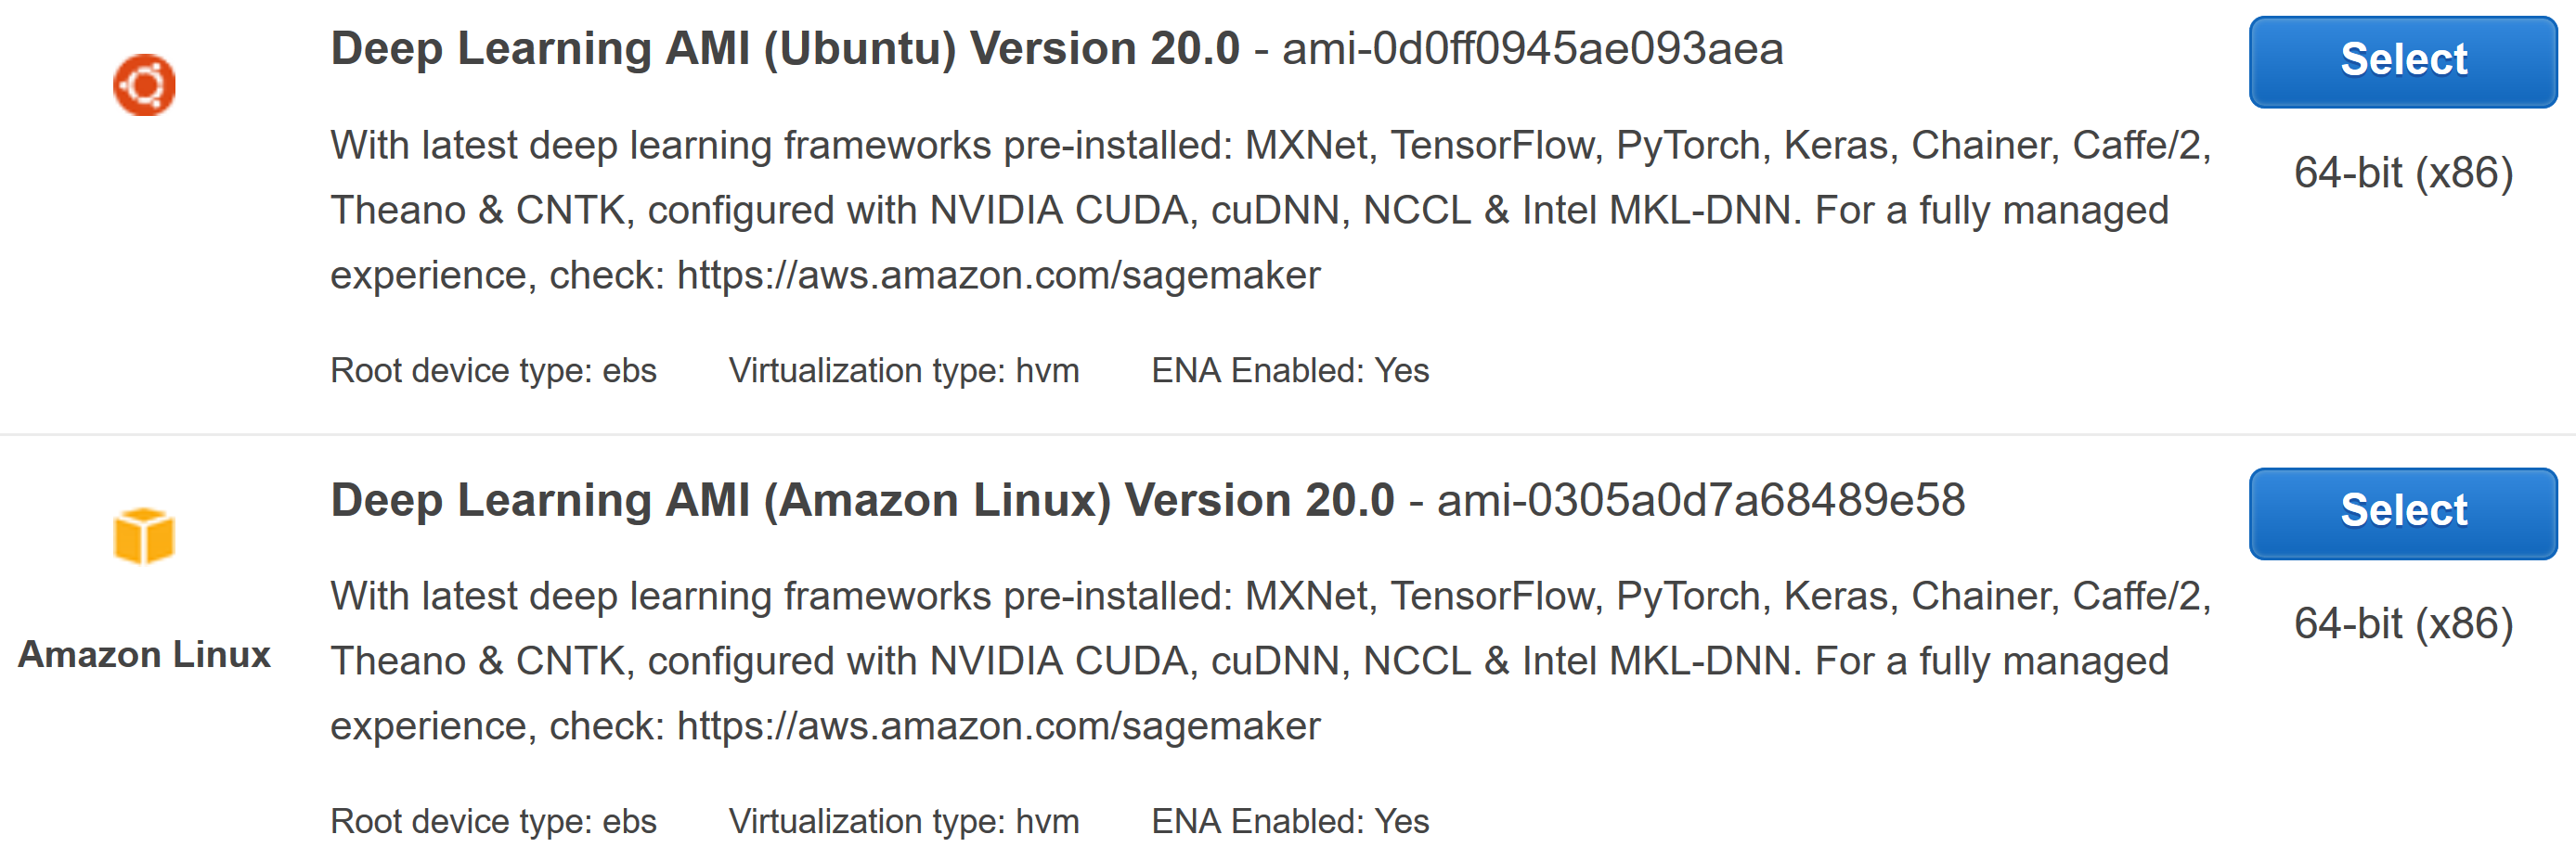Click AMI ID ami-0d0ff0945ae093aea

pos(1532,49)
